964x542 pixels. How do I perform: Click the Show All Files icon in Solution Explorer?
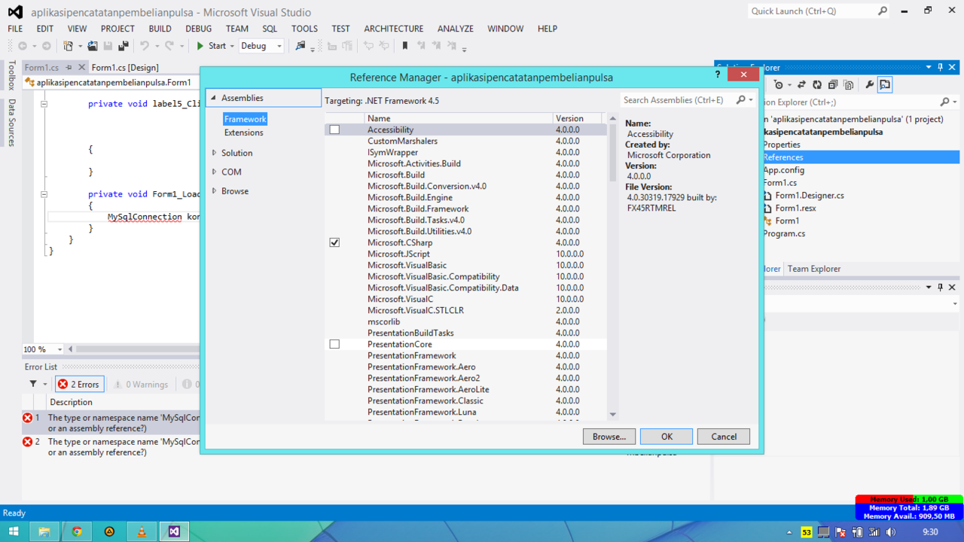coord(848,85)
